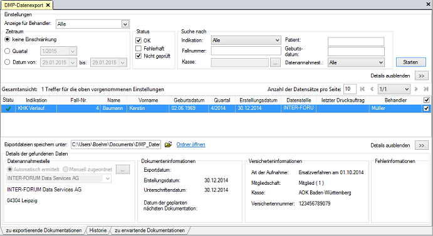Switch to the Historie tab
The width and height of the screenshot is (433, 236).
click(x=98, y=230)
